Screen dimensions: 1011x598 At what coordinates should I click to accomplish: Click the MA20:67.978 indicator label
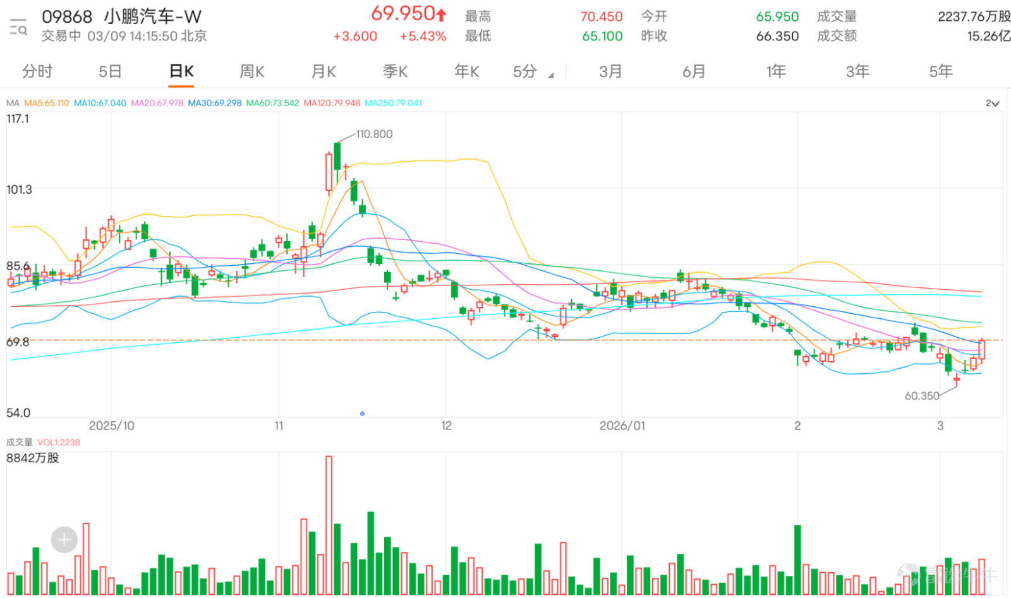coord(157,103)
